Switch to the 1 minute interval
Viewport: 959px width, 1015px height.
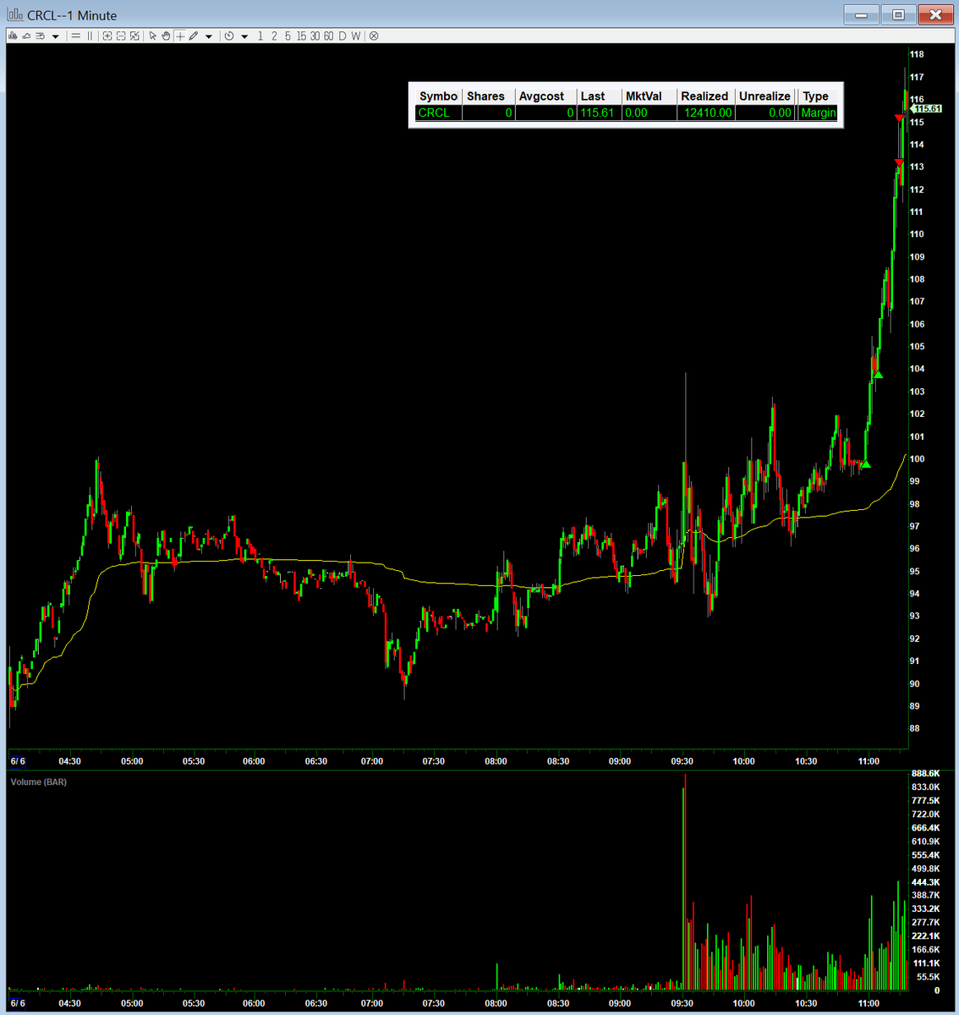[260, 36]
